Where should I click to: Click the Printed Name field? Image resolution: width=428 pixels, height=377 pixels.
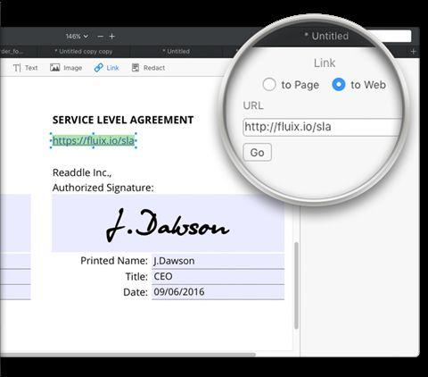click(x=218, y=261)
